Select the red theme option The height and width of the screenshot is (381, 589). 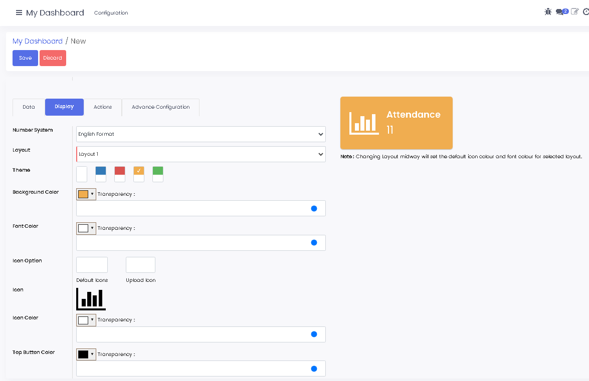click(120, 174)
